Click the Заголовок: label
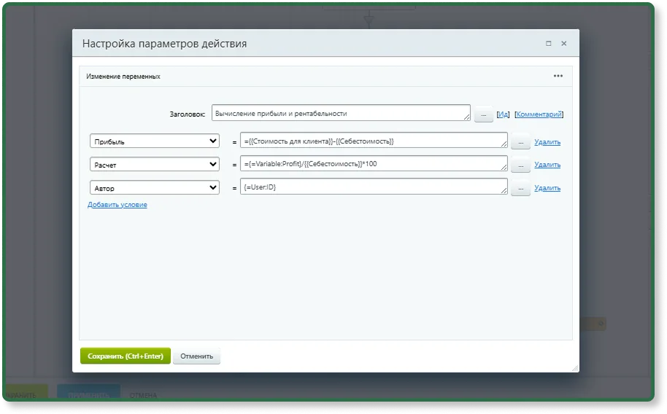The width and height of the screenshot is (667, 414). coord(187,114)
